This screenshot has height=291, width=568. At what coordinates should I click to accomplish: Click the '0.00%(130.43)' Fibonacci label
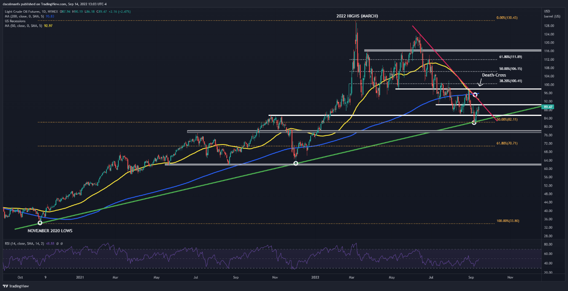(508, 18)
